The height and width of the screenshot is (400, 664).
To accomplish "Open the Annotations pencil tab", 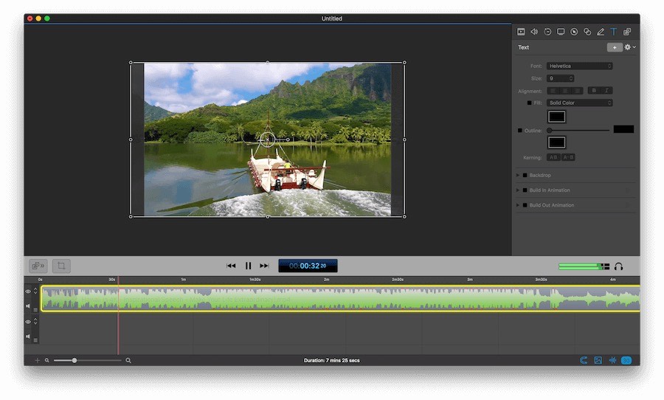I will 601,32.
